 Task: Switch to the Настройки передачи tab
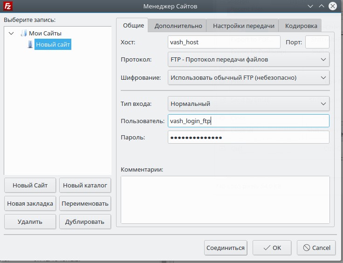click(x=243, y=26)
